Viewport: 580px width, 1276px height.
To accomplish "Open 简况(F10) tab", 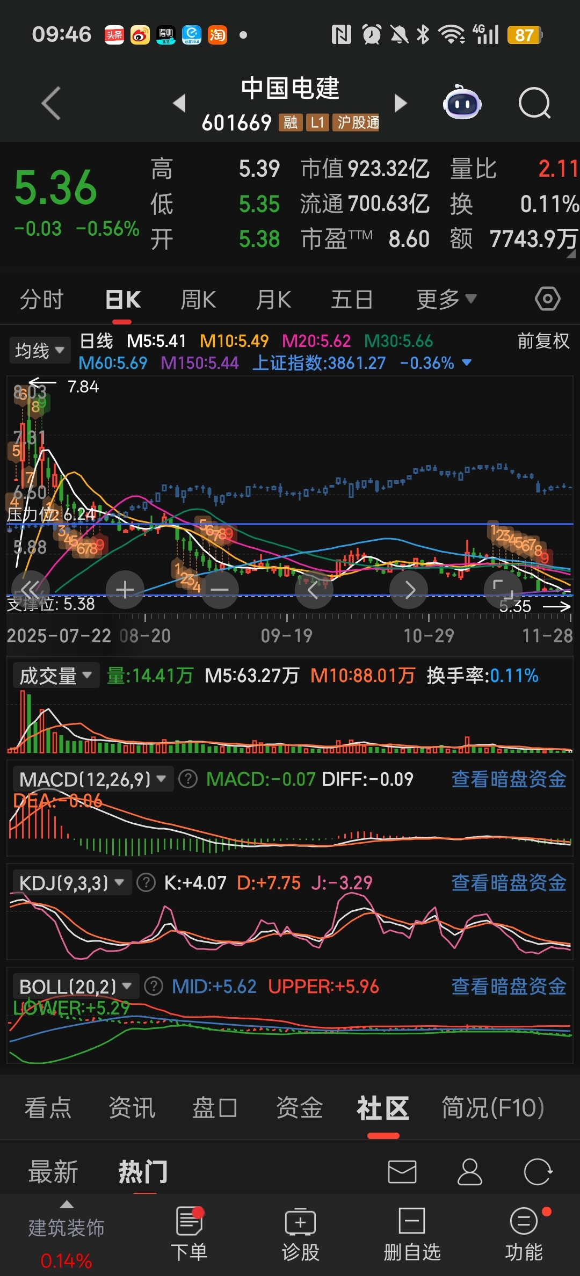I will pyautogui.click(x=493, y=1107).
